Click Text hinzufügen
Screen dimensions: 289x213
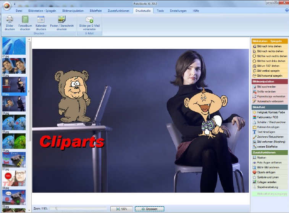(269, 132)
